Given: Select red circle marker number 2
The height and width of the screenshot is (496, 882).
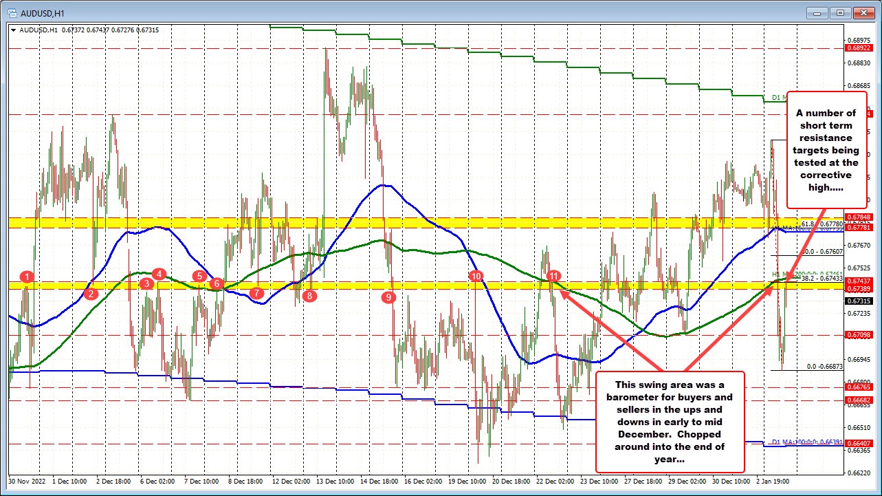Looking at the screenshot, I should coord(90,294).
